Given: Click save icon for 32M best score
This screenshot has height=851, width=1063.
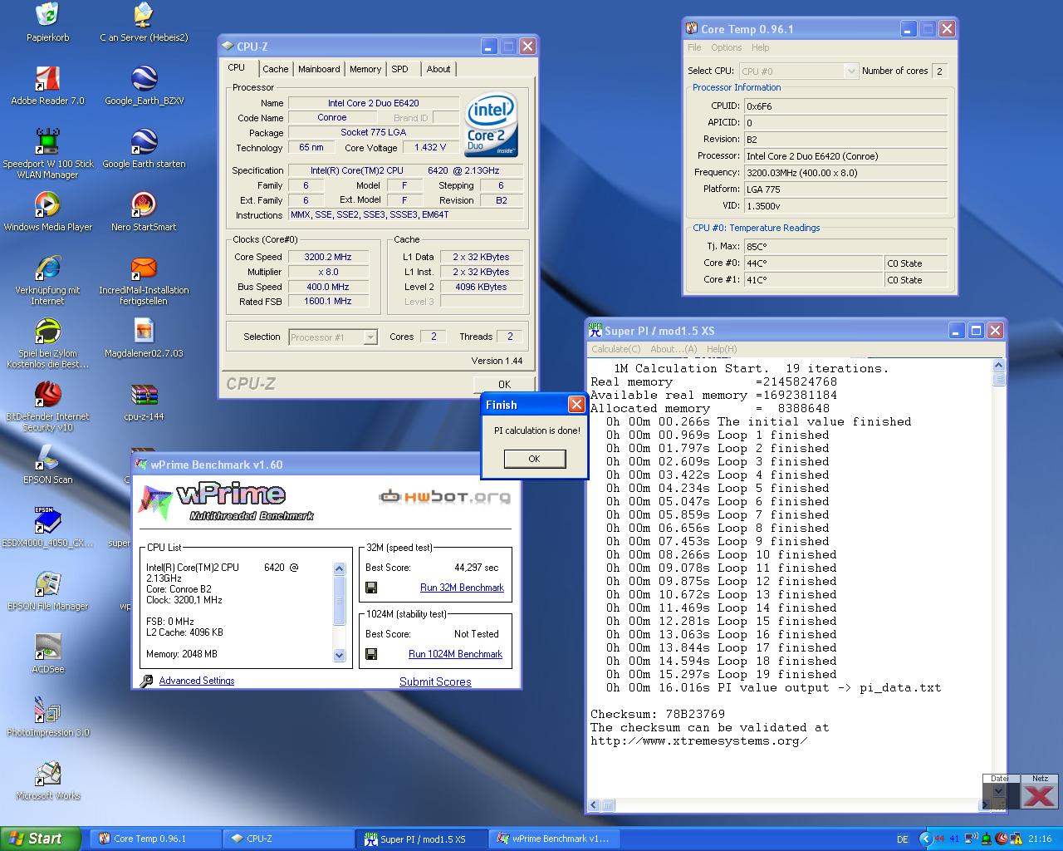Looking at the screenshot, I should [371, 588].
